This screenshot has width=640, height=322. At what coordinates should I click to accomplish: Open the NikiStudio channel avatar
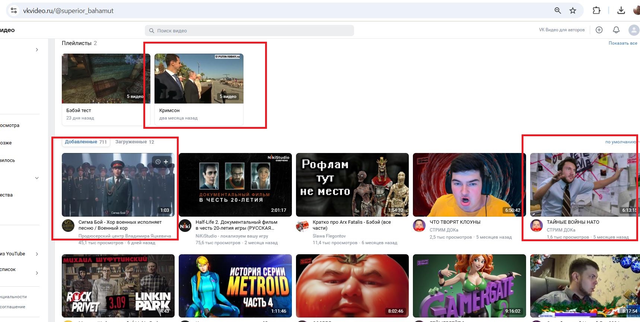click(185, 226)
